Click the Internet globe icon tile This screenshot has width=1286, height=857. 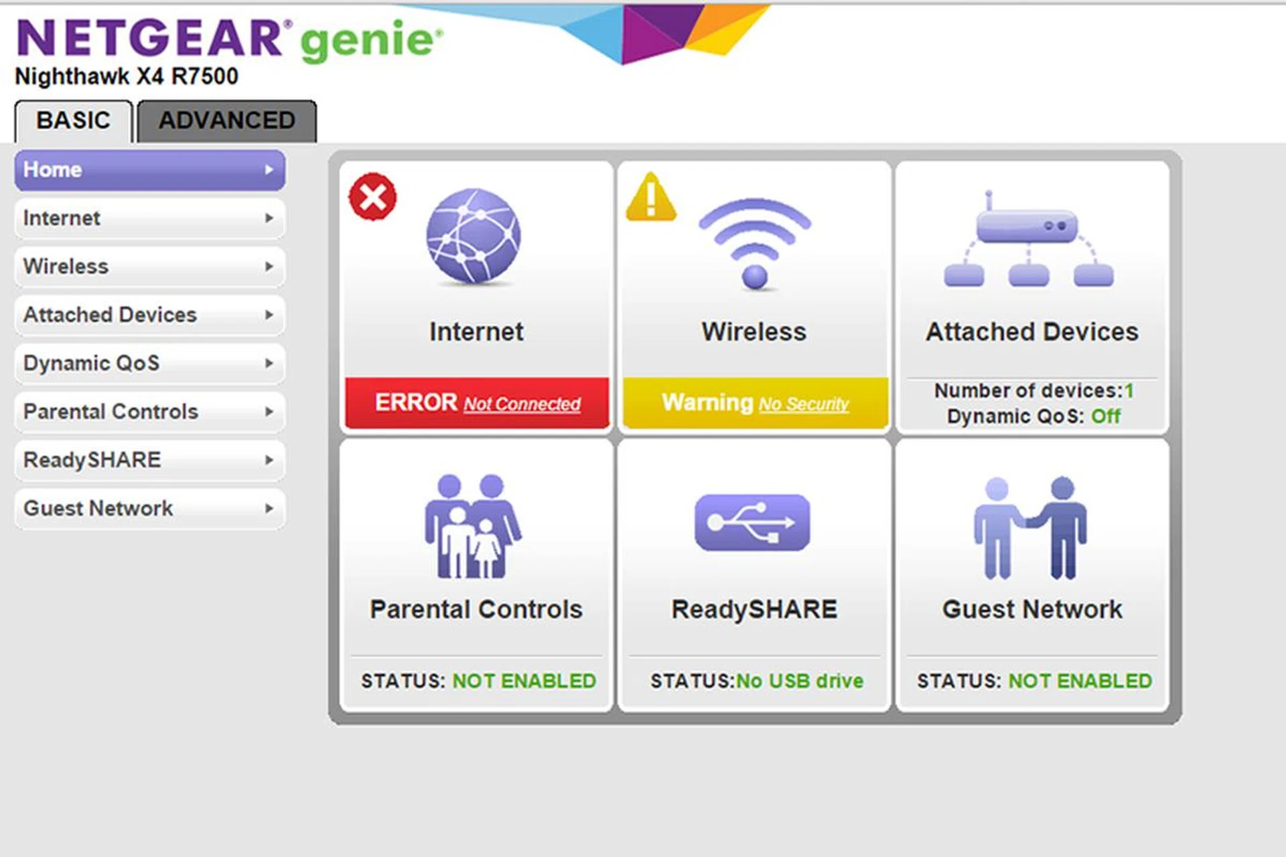coord(474,236)
